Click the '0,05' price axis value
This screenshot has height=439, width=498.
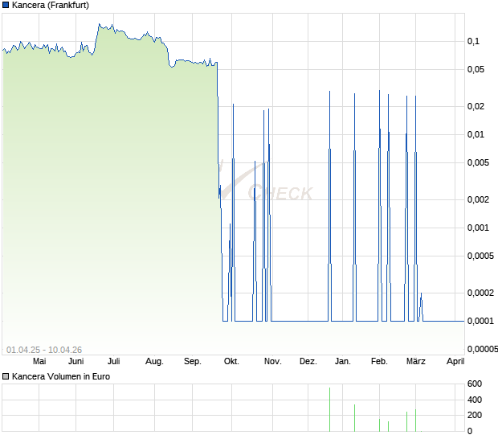[x=476, y=70]
